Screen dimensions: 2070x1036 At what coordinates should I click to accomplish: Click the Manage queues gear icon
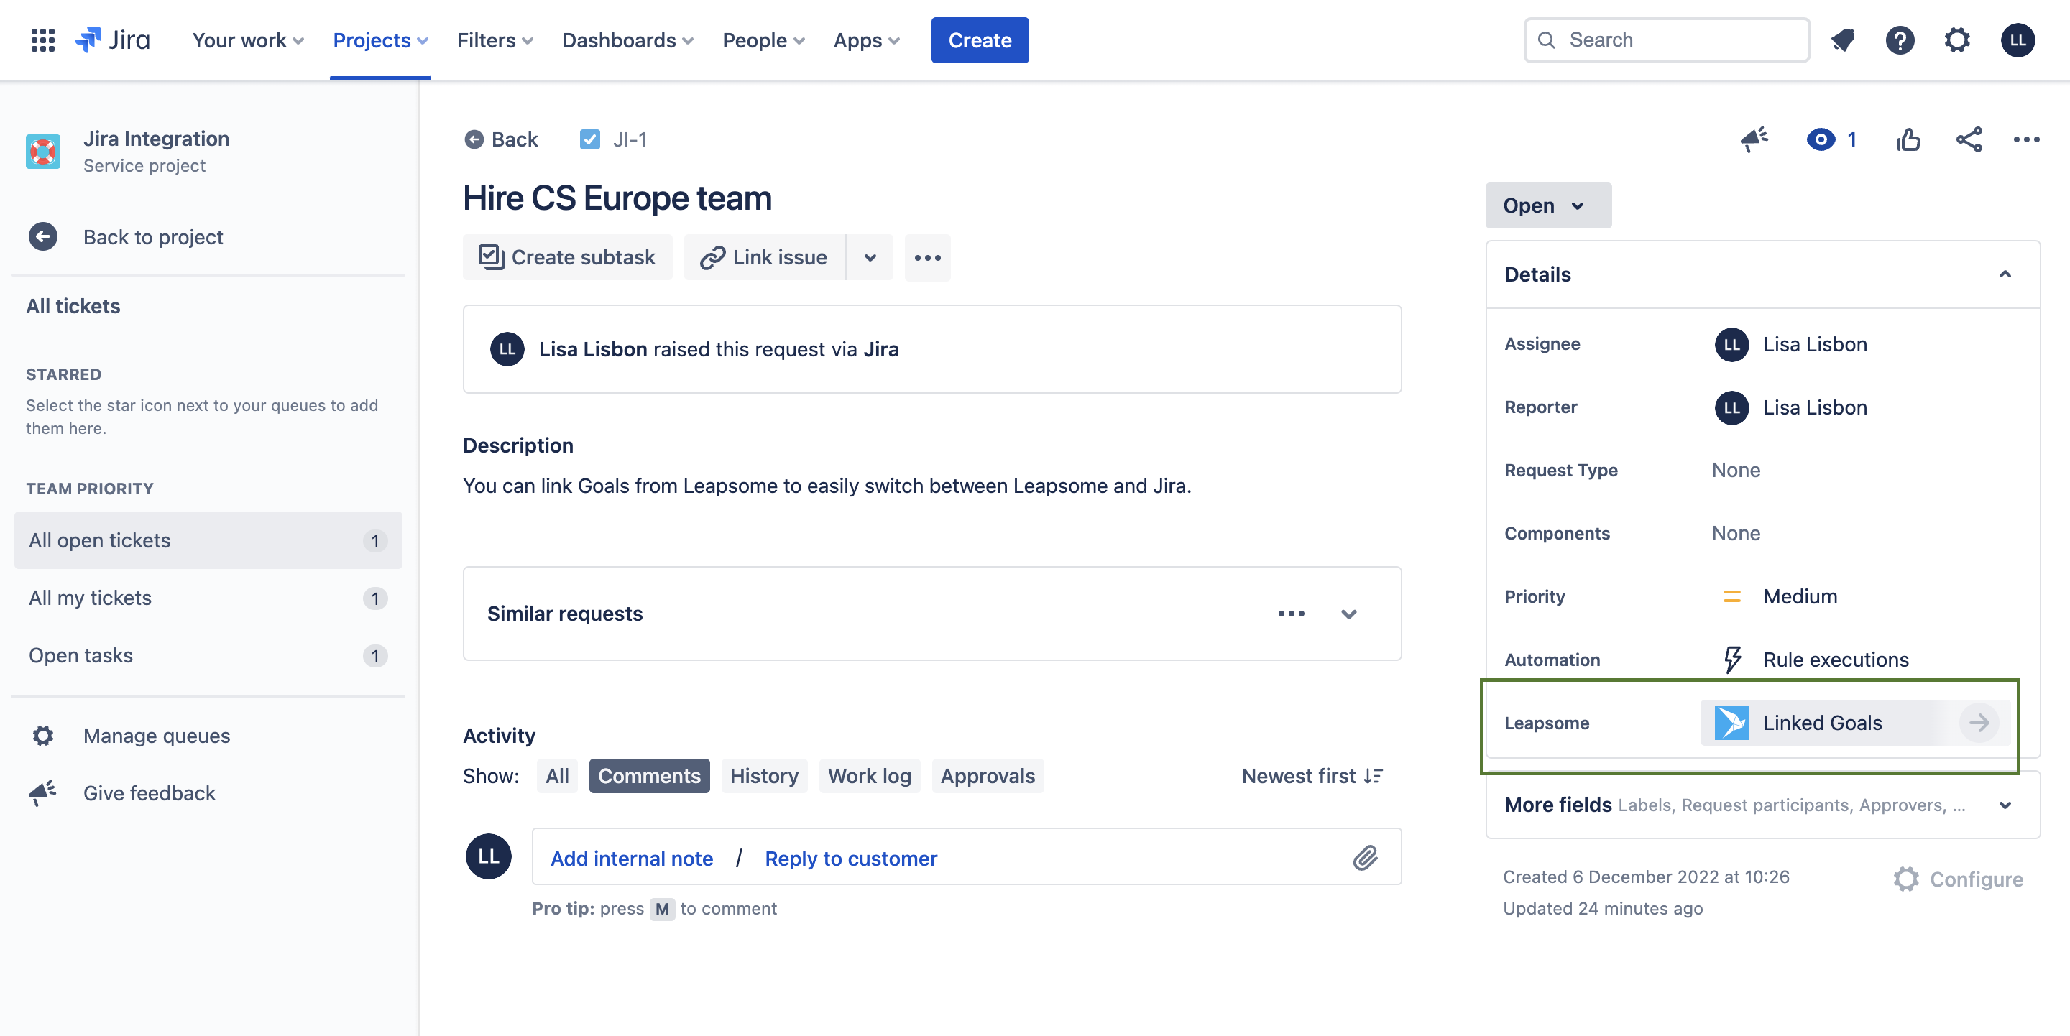click(42, 736)
